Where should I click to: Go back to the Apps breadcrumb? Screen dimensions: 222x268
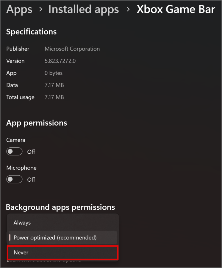pyautogui.click(x=19, y=10)
